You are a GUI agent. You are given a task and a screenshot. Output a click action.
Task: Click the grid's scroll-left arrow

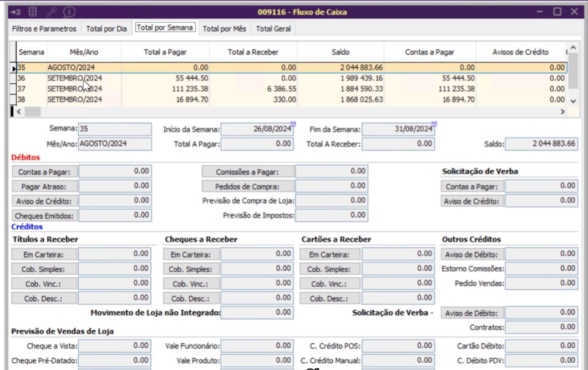click(x=19, y=111)
